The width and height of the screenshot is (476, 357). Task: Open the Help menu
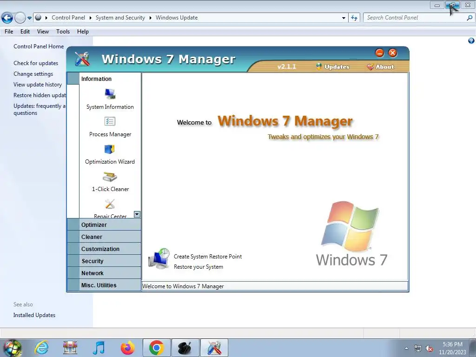coord(83,32)
